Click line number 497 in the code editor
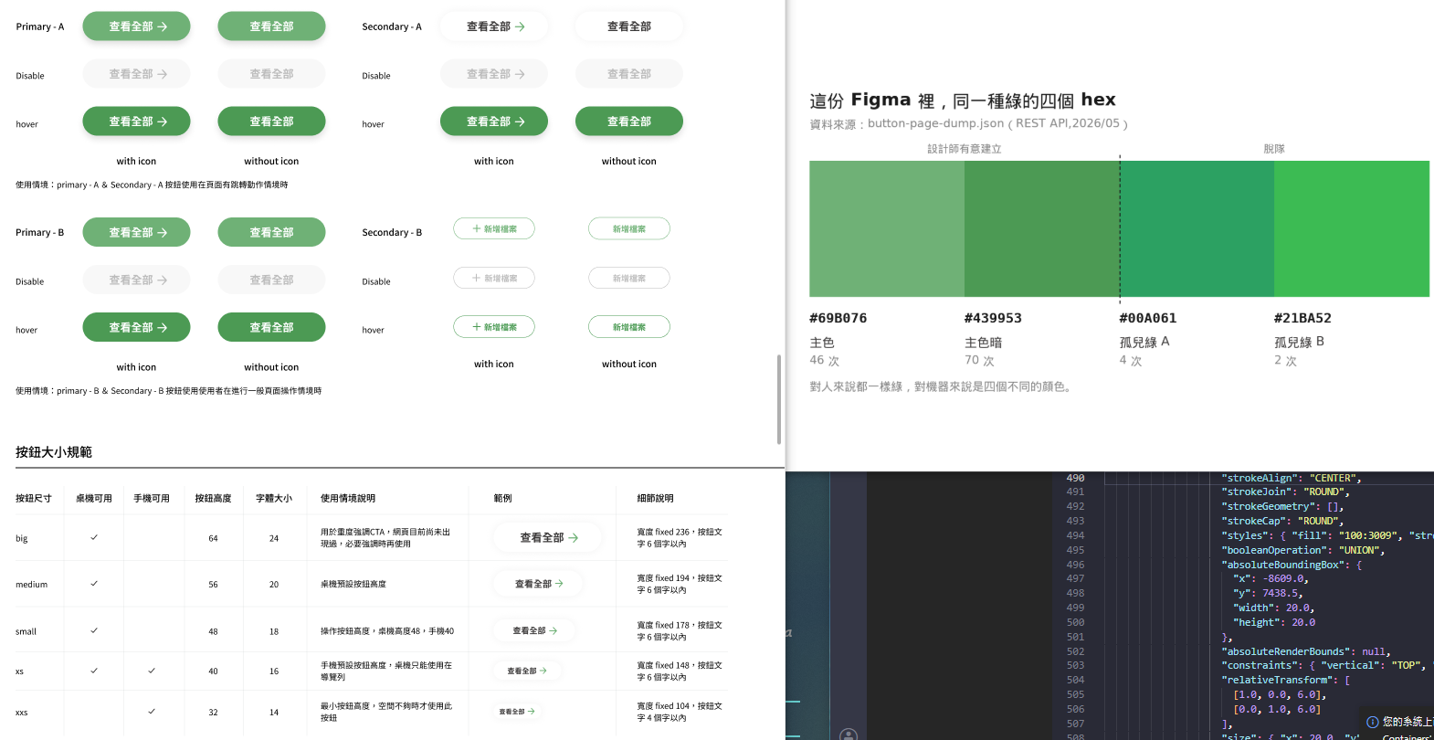Image resolution: width=1434 pixels, height=740 pixels. [x=1076, y=578]
